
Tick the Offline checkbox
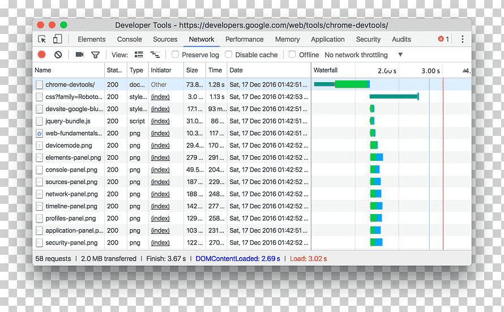(x=292, y=54)
